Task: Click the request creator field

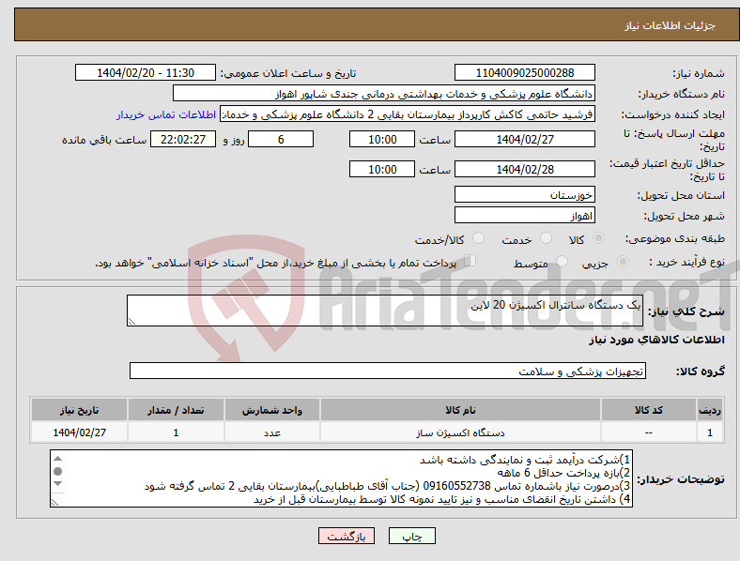Action: tap(408, 114)
